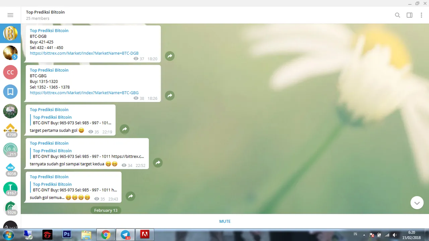Select the gold Bitcoin channel avatar in sidebar
The image size is (429, 241).
click(x=10, y=33)
